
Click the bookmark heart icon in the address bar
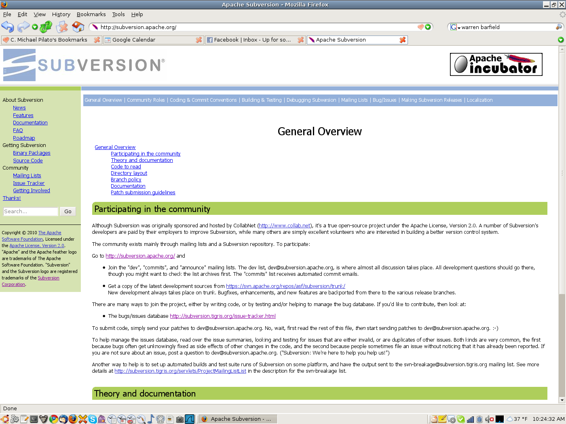420,27
